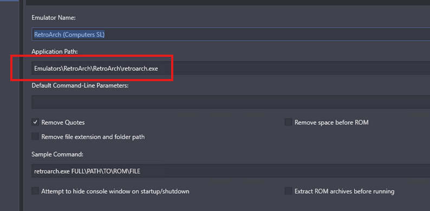Check Remove file extension and folder path
The image size is (430, 211).
[x=35, y=136]
